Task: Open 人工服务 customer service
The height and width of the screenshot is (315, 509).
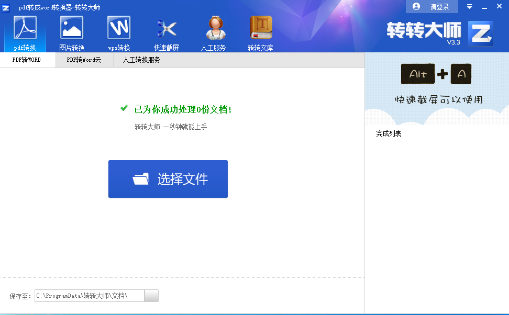Action: (214, 32)
